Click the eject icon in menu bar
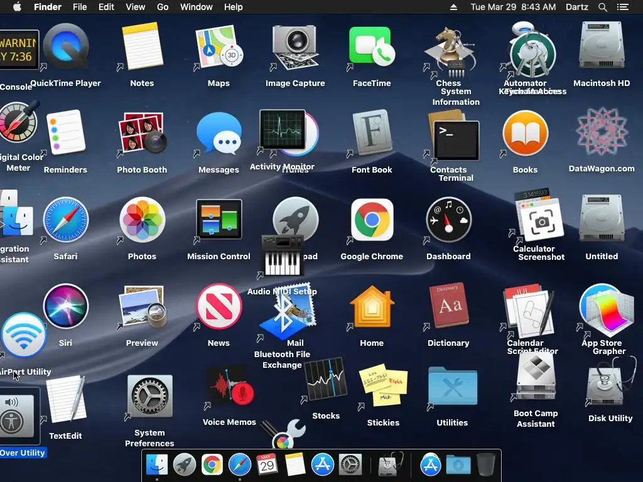Screen dimensions: 643x482 coord(453,7)
